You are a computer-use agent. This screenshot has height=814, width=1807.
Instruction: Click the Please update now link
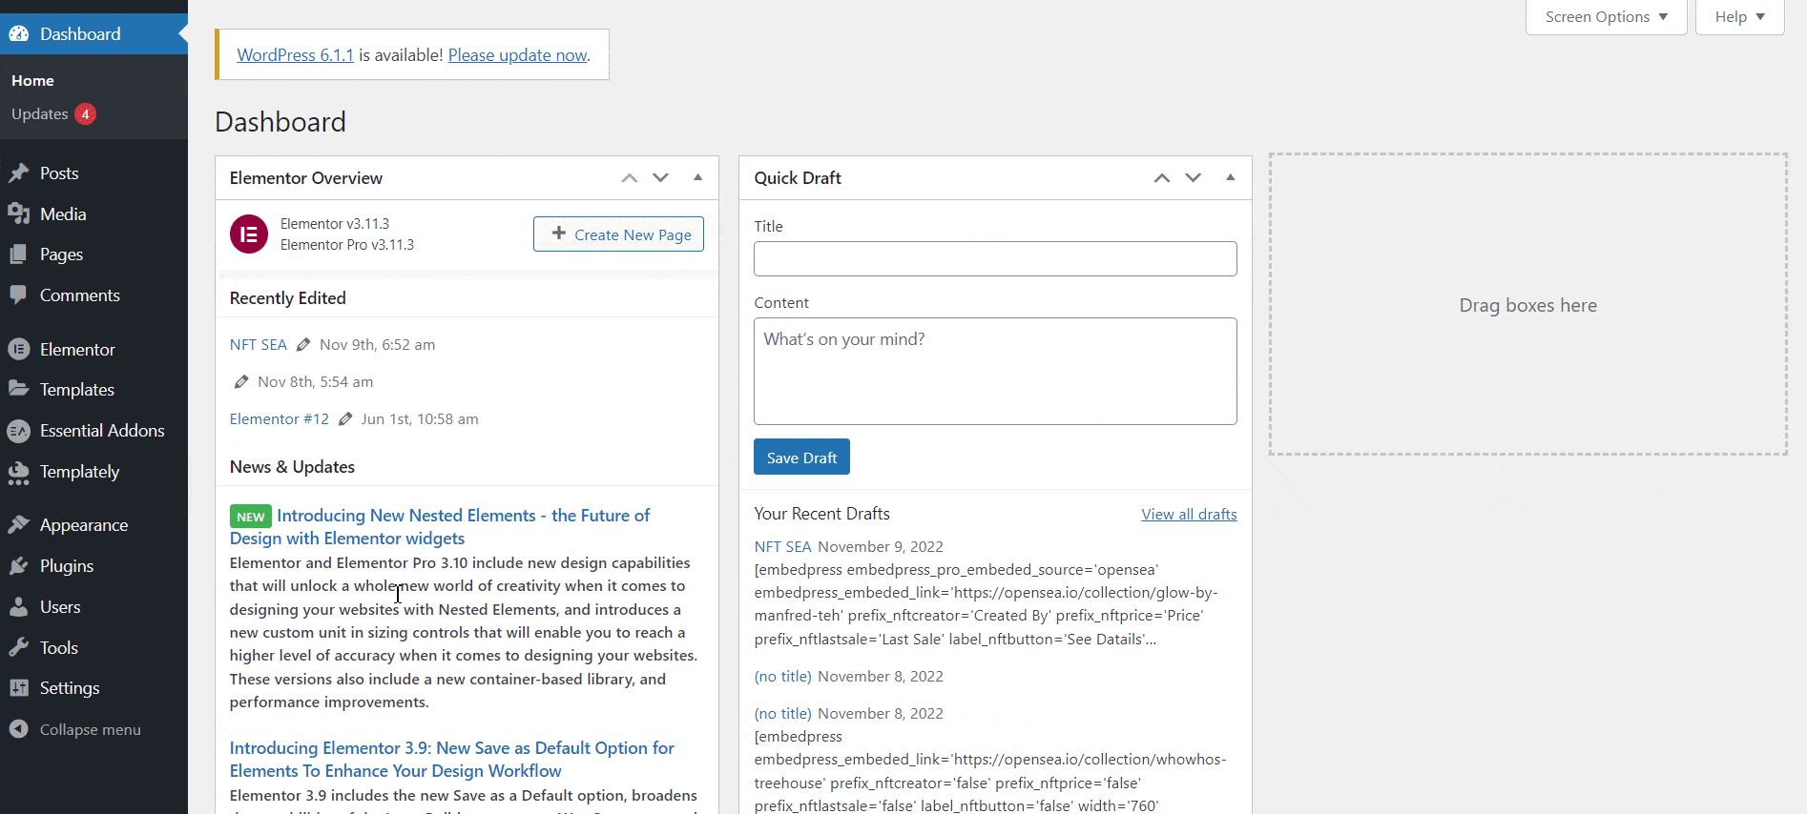(x=517, y=55)
